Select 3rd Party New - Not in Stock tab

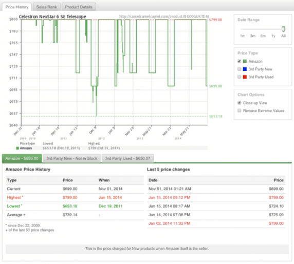point(72,159)
